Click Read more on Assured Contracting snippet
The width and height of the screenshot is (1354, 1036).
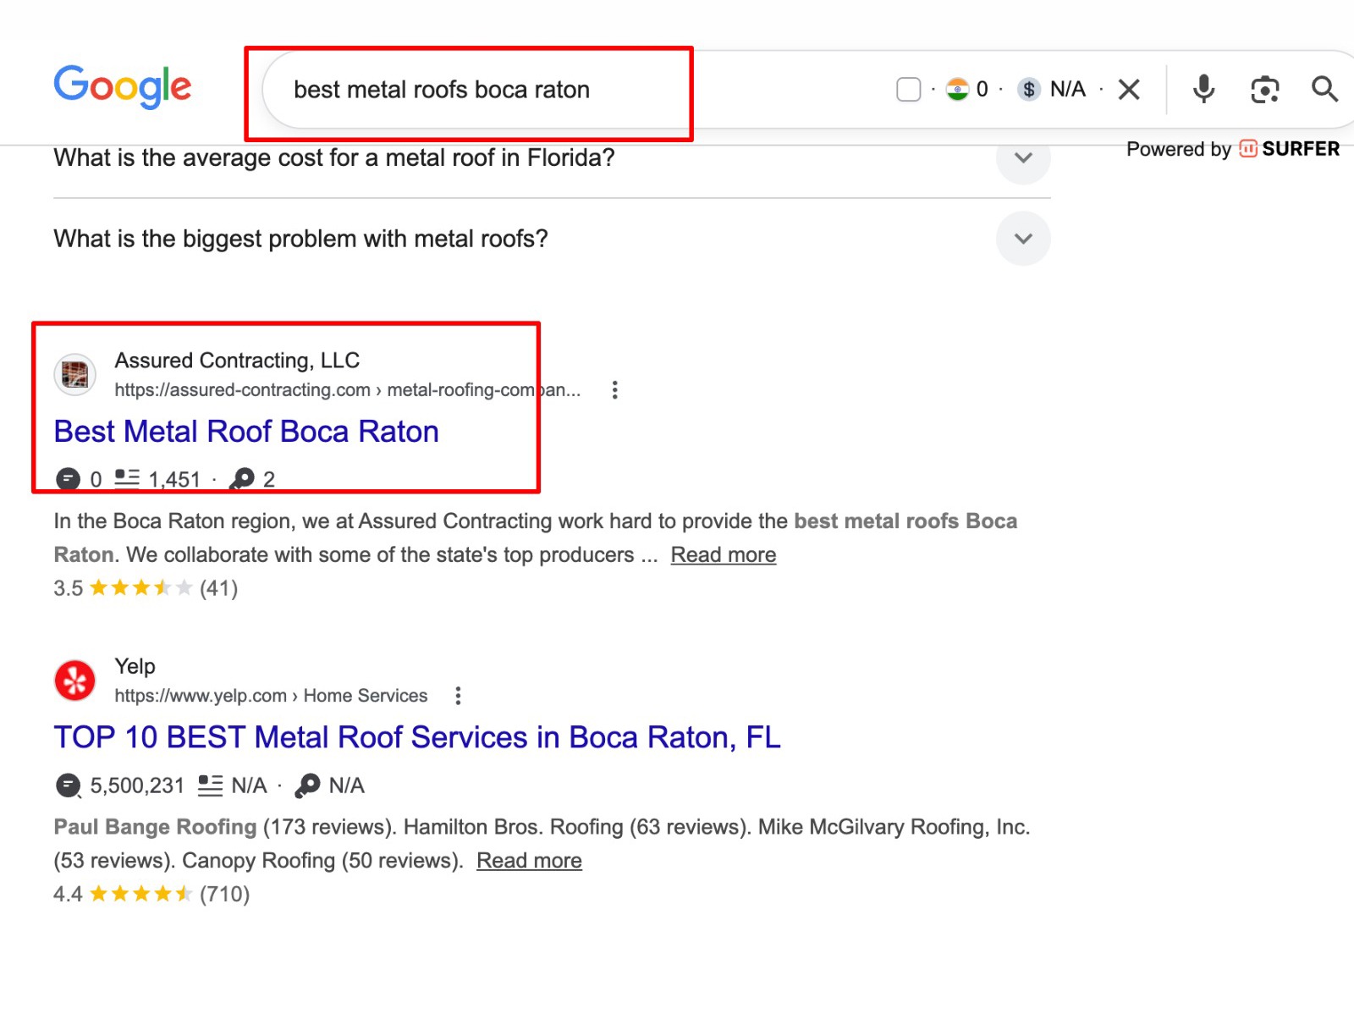coord(723,554)
